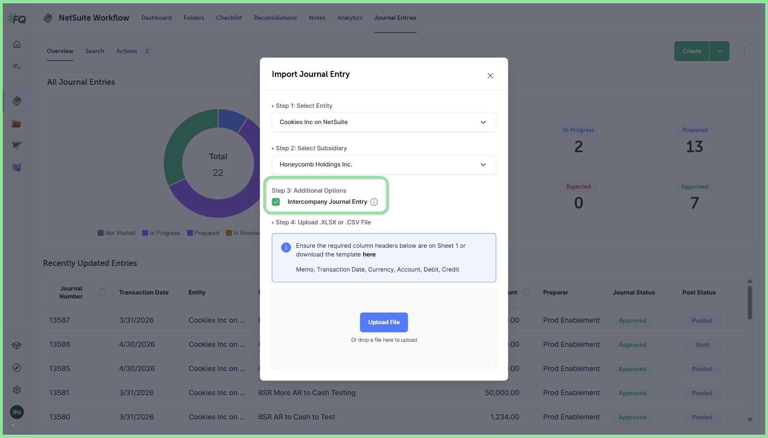Go to the Checklist tab

pyautogui.click(x=229, y=18)
